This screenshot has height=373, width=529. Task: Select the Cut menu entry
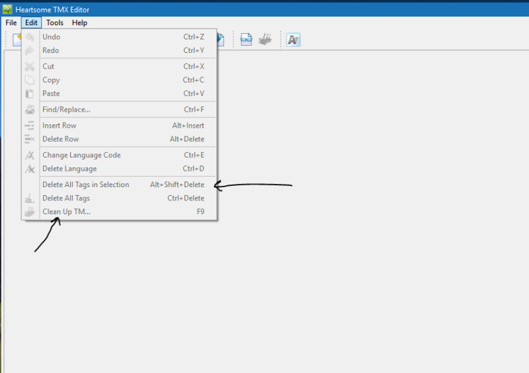coord(119,67)
